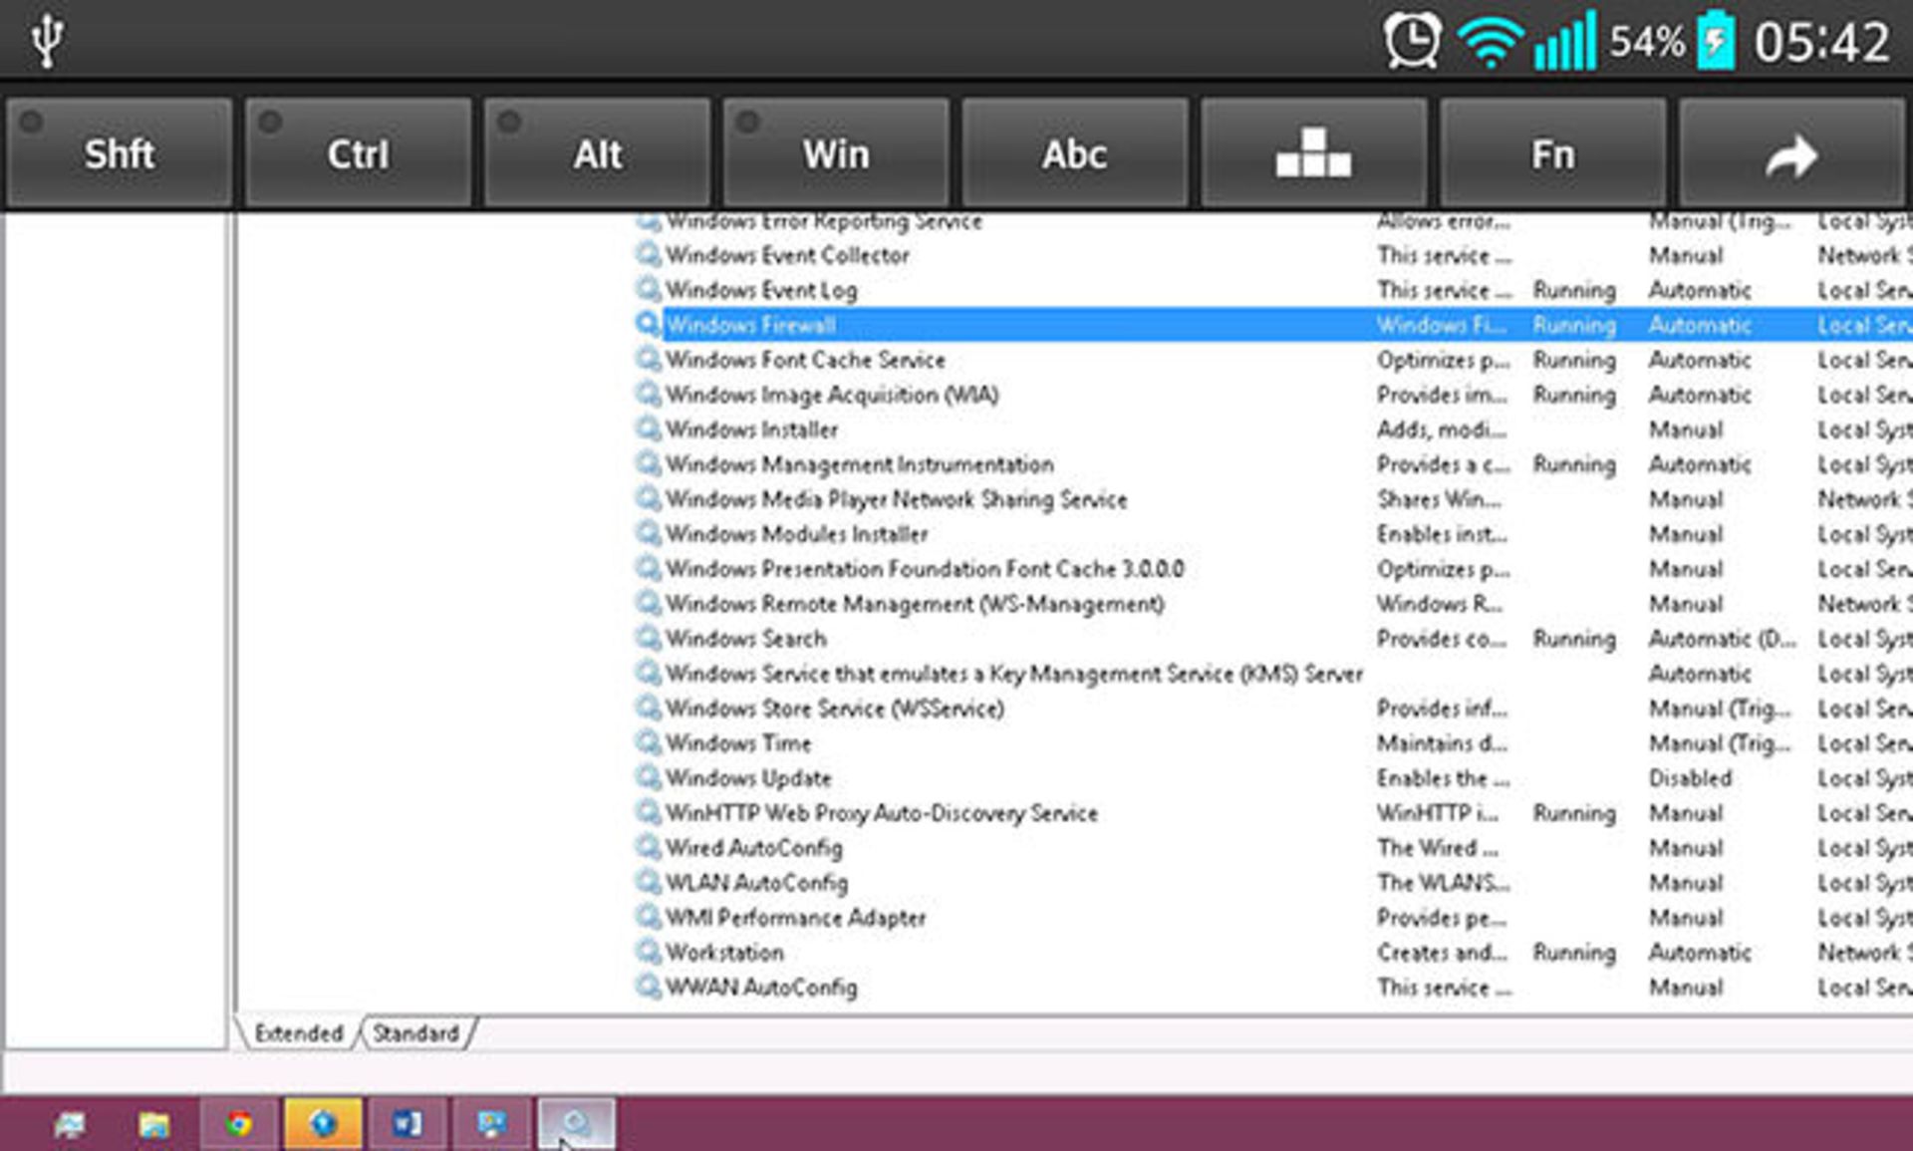Switch to the Extended view tab
Image resolution: width=1913 pixels, height=1151 pixels.
(298, 1032)
